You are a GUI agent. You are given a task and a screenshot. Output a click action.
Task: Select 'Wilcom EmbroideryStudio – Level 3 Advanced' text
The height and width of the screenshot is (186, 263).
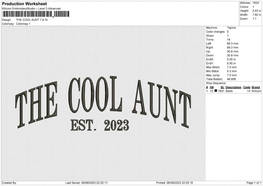coord(31,9)
